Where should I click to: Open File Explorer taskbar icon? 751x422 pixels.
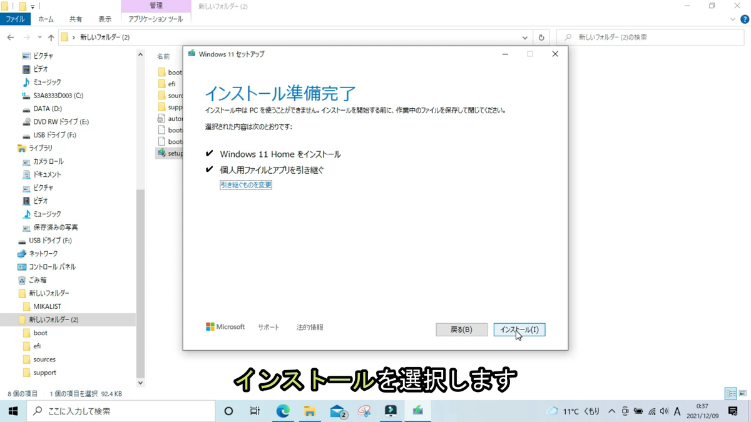coord(310,411)
